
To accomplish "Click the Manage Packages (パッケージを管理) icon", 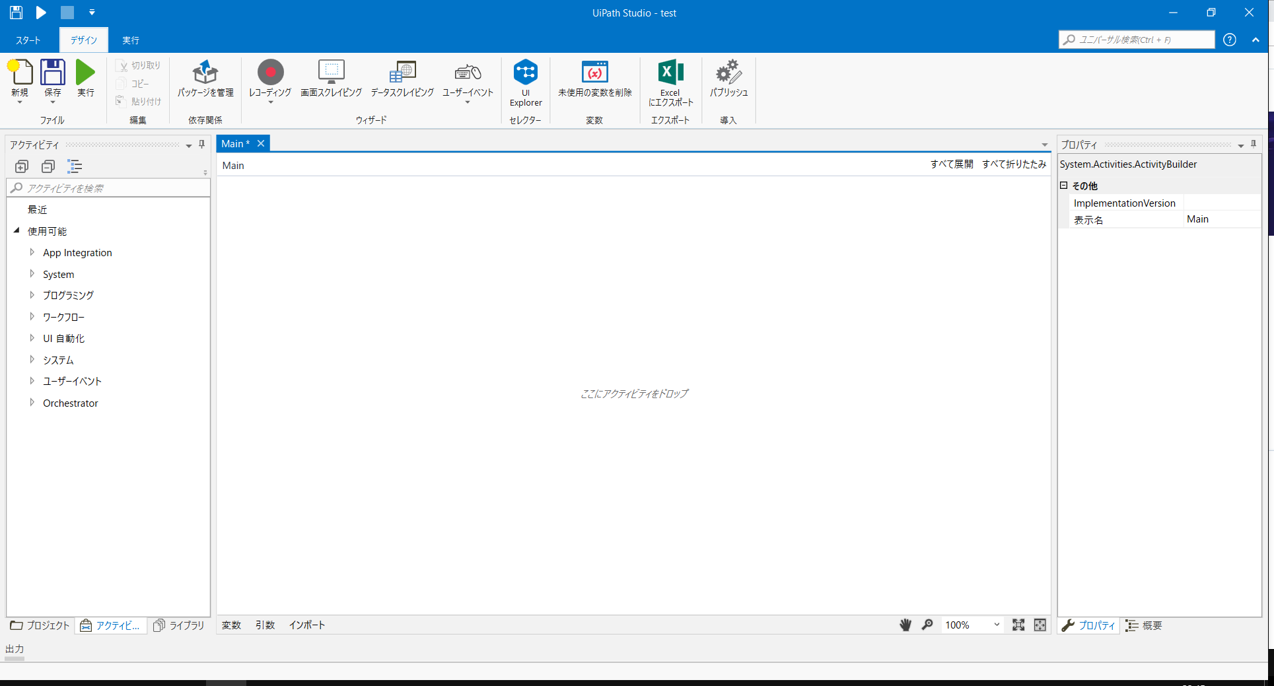I will 205,72.
